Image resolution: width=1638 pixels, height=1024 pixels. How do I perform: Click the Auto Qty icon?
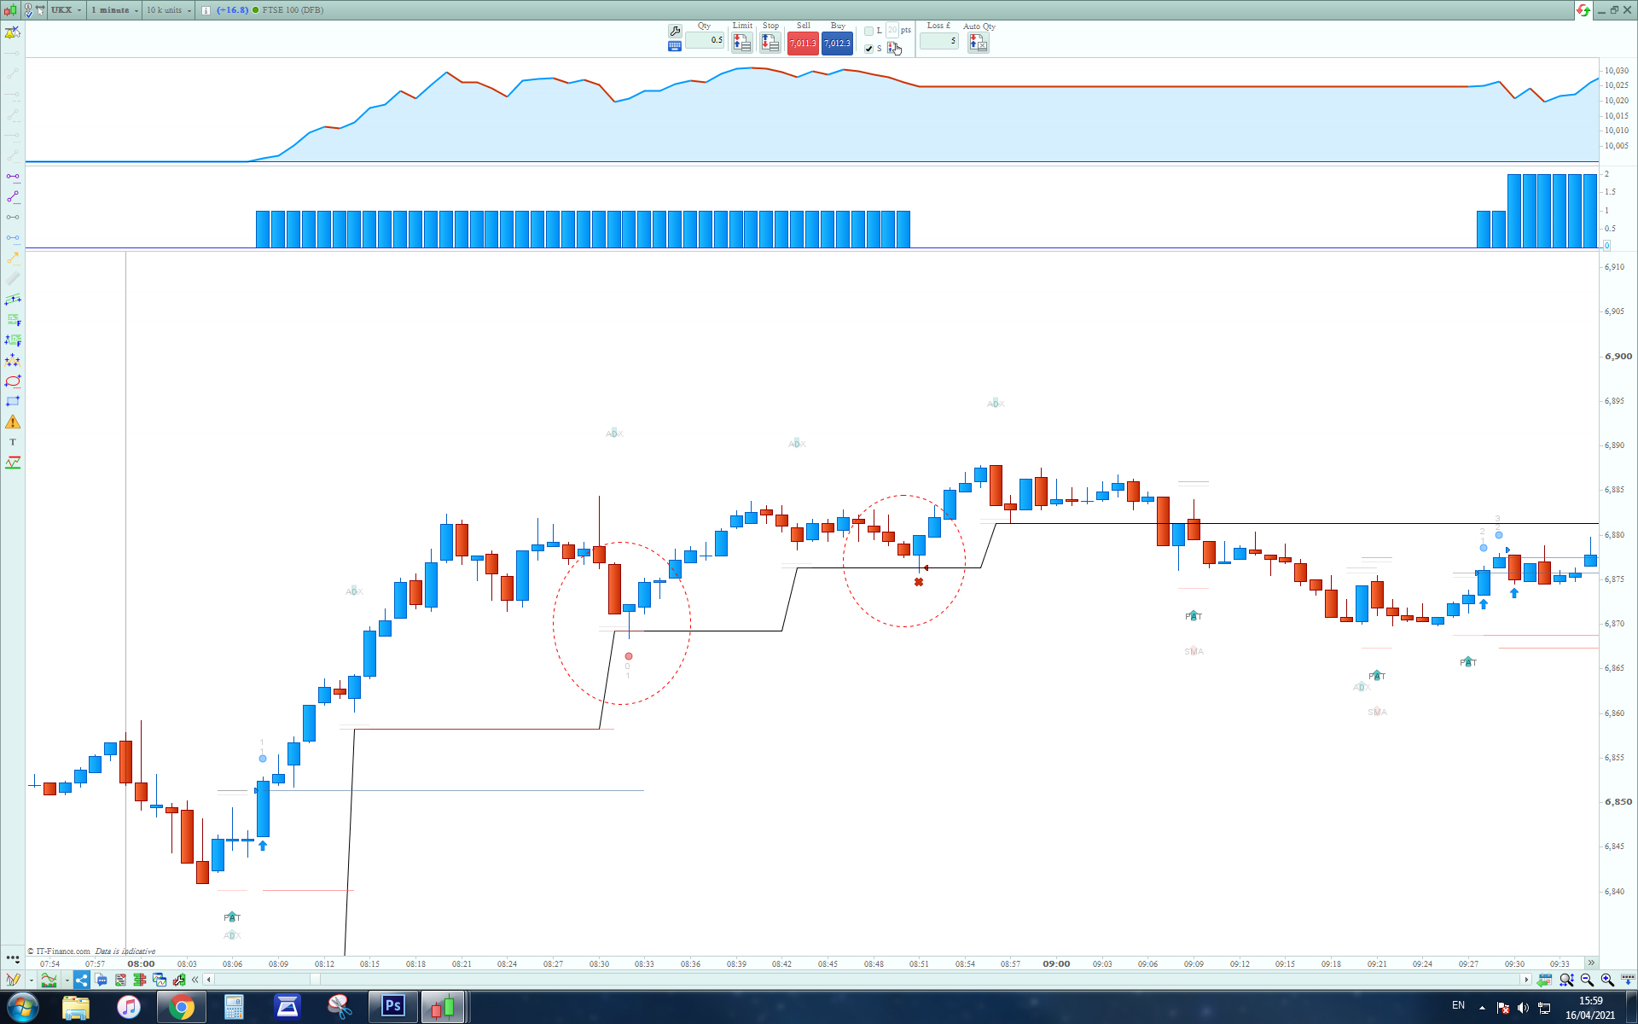coord(978,43)
